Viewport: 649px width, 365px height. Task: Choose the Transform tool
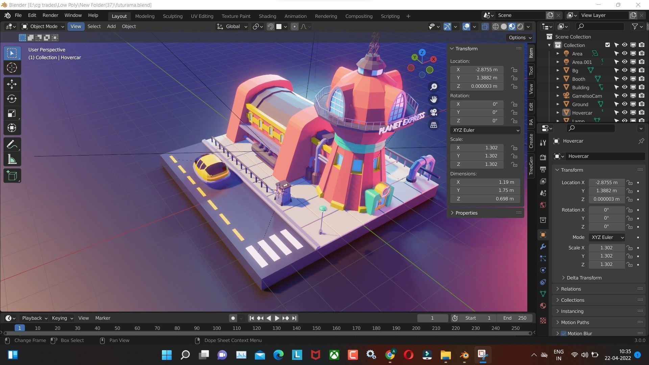12,128
